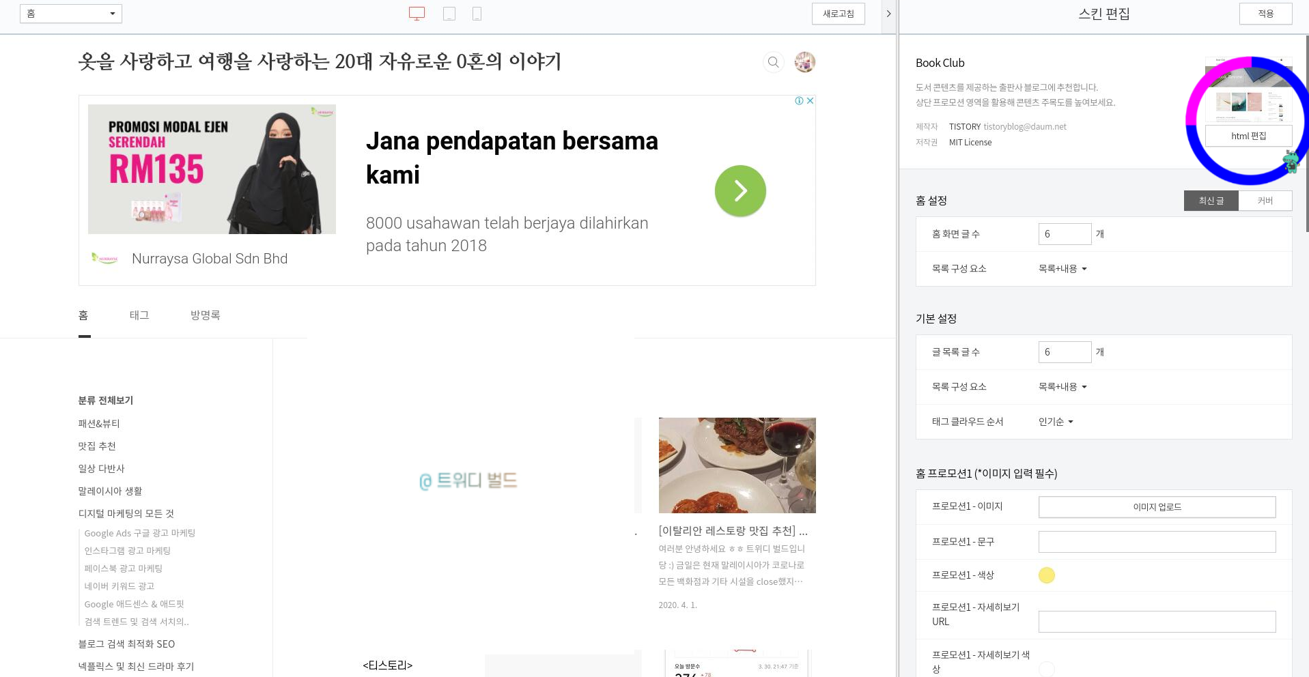Open 네이버 키워드 광고 subcategory
This screenshot has width=1309, height=677.
(119, 586)
